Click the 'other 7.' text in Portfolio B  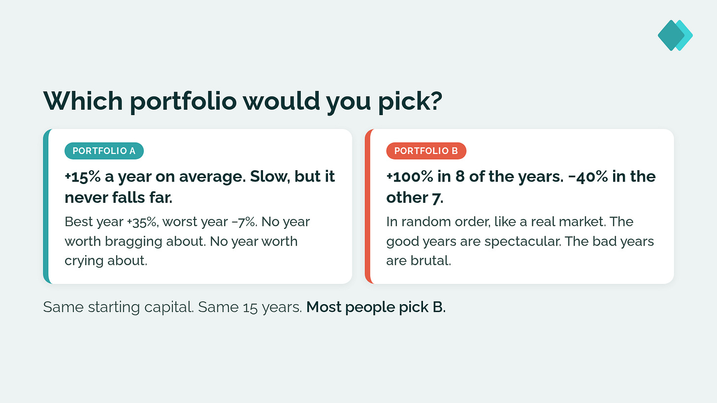coord(415,198)
